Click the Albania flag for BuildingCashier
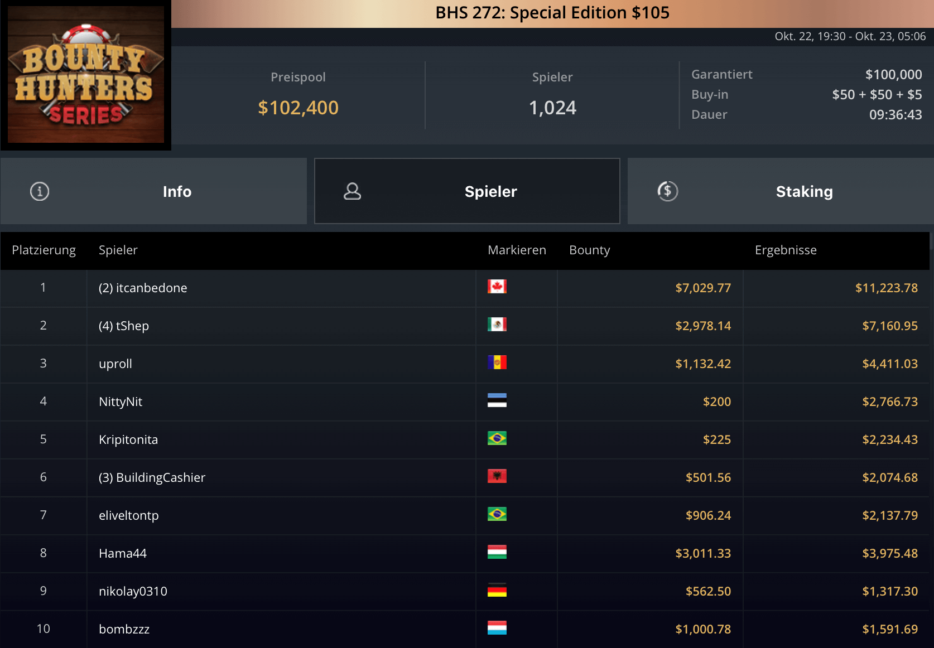This screenshot has height=648, width=934. tap(497, 476)
